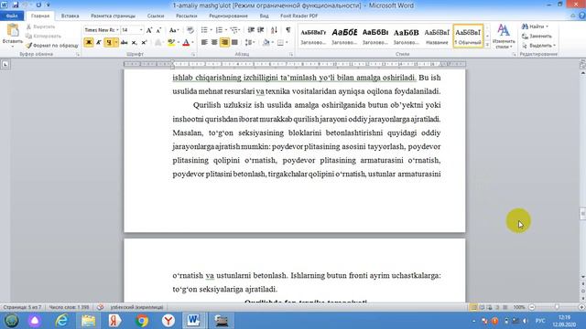
Task: Open font name dropdown Times New Roman
Action: (x=117, y=30)
